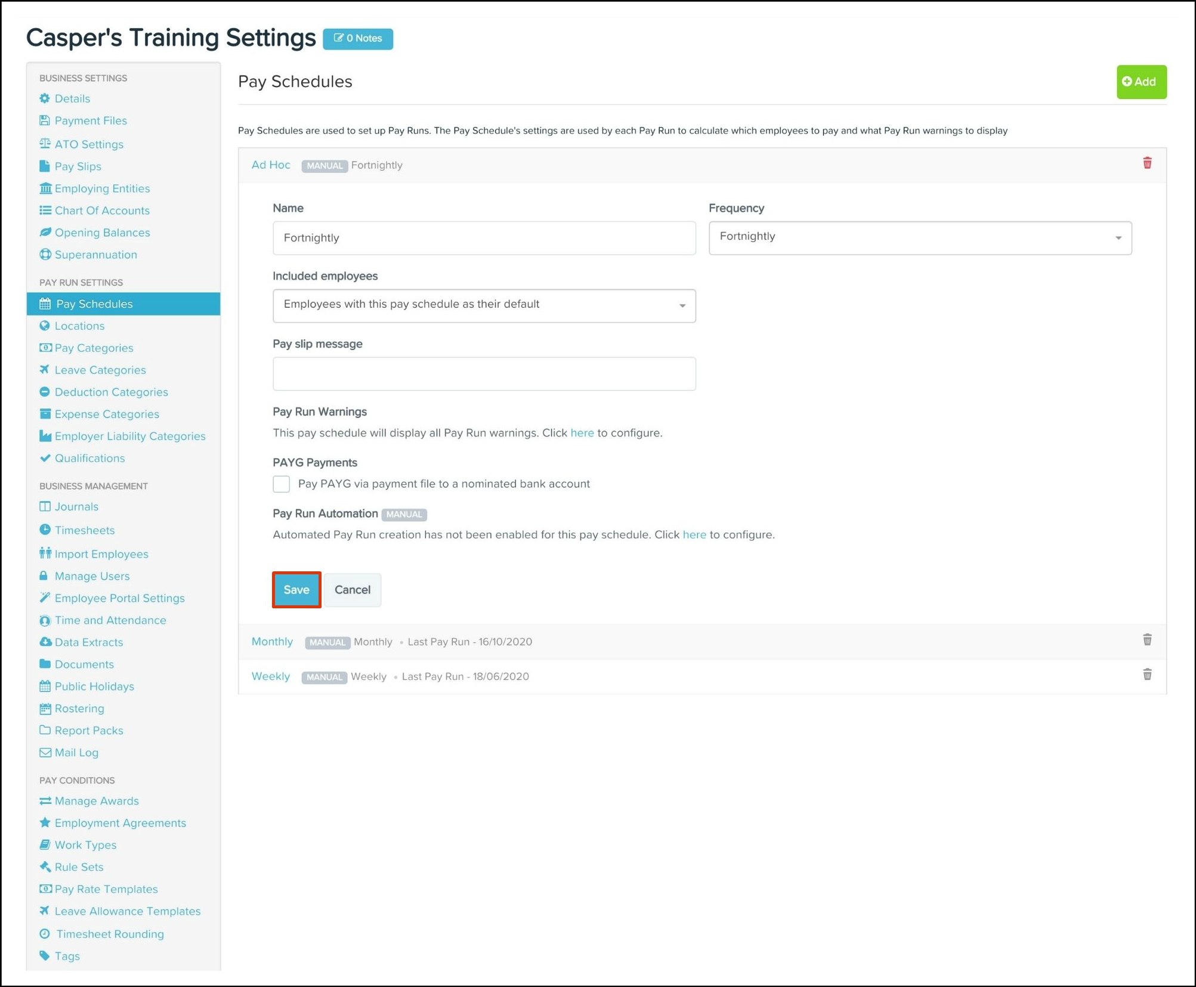1196x987 pixels.
Task: Enable Pay PAYG via payment file checkbox
Action: tap(282, 484)
